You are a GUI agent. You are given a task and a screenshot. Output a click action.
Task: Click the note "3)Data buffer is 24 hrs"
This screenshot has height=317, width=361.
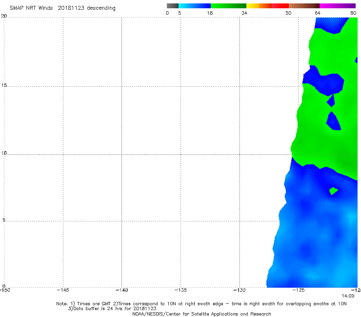[x=112, y=309]
